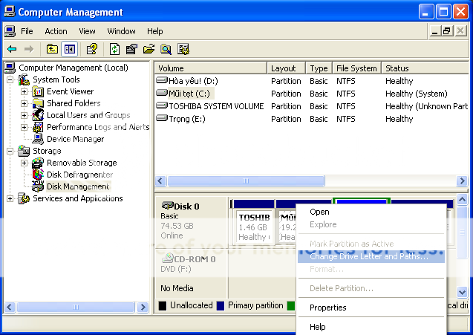Choose Help in the context menu
This screenshot has height=335, width=473.
(371, 327)
